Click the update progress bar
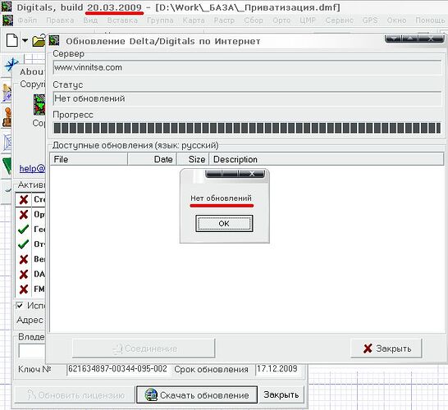Image resolution: width=448 pixels, height=410 pixels. coord(247,128)
